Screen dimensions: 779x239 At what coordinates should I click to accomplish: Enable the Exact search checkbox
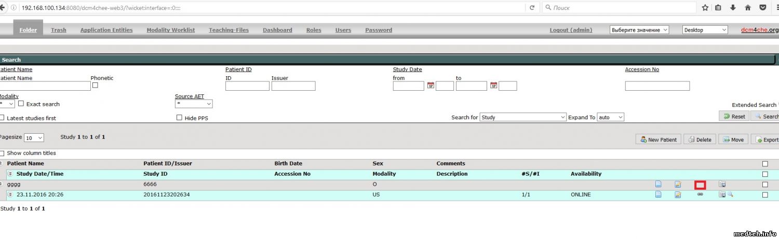[21, 104]
